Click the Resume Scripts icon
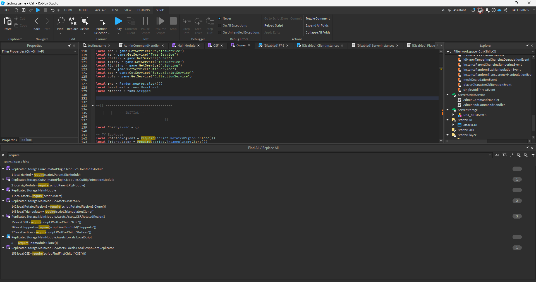The image size is (536, 282). click(160, 21)
